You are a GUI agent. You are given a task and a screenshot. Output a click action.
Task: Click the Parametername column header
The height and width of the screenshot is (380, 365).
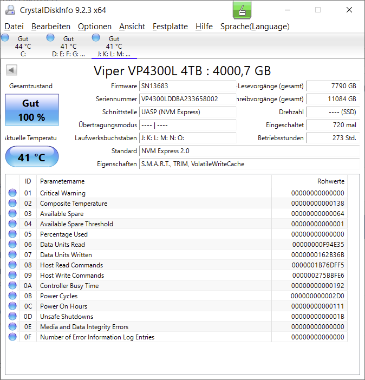click(154, 181)
